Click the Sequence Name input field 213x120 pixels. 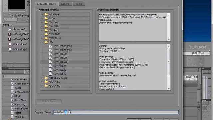[116, 112]
